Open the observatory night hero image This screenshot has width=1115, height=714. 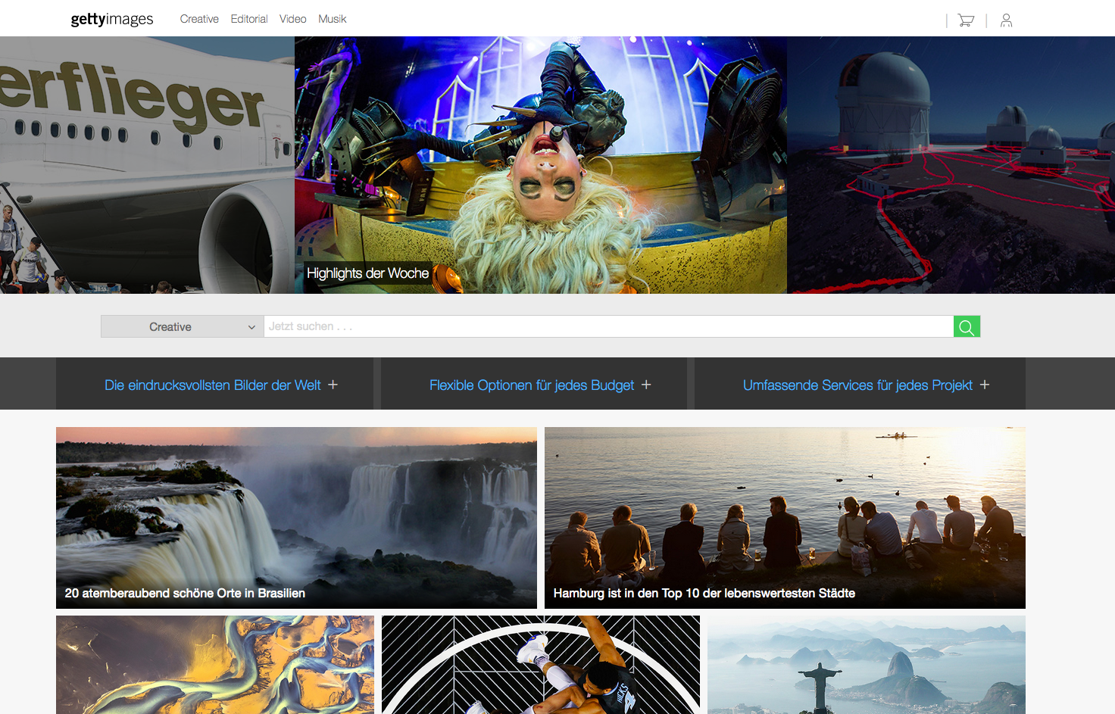(x=951, y=165)
